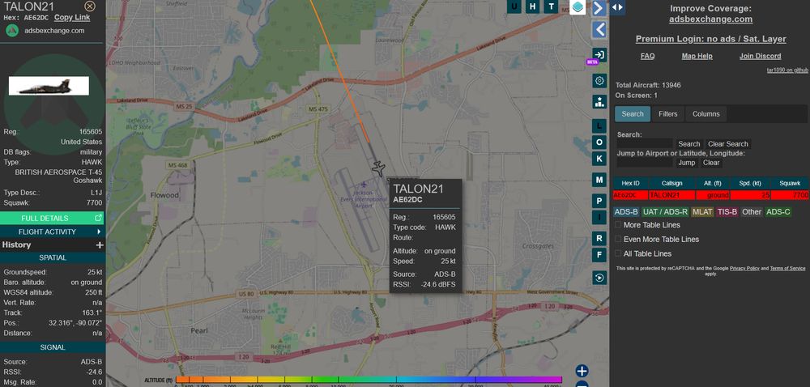
Task: Zoom in the map with plus
Action: point(582,371)
